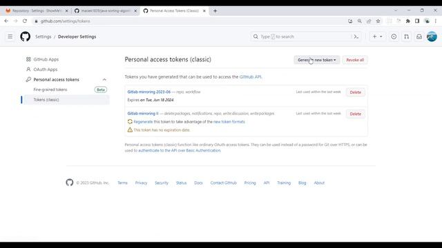Click the key icon beside Personal access tokens
Viewport: 442px width, 248px height.
pyautogui.click(x=28, y=80)
